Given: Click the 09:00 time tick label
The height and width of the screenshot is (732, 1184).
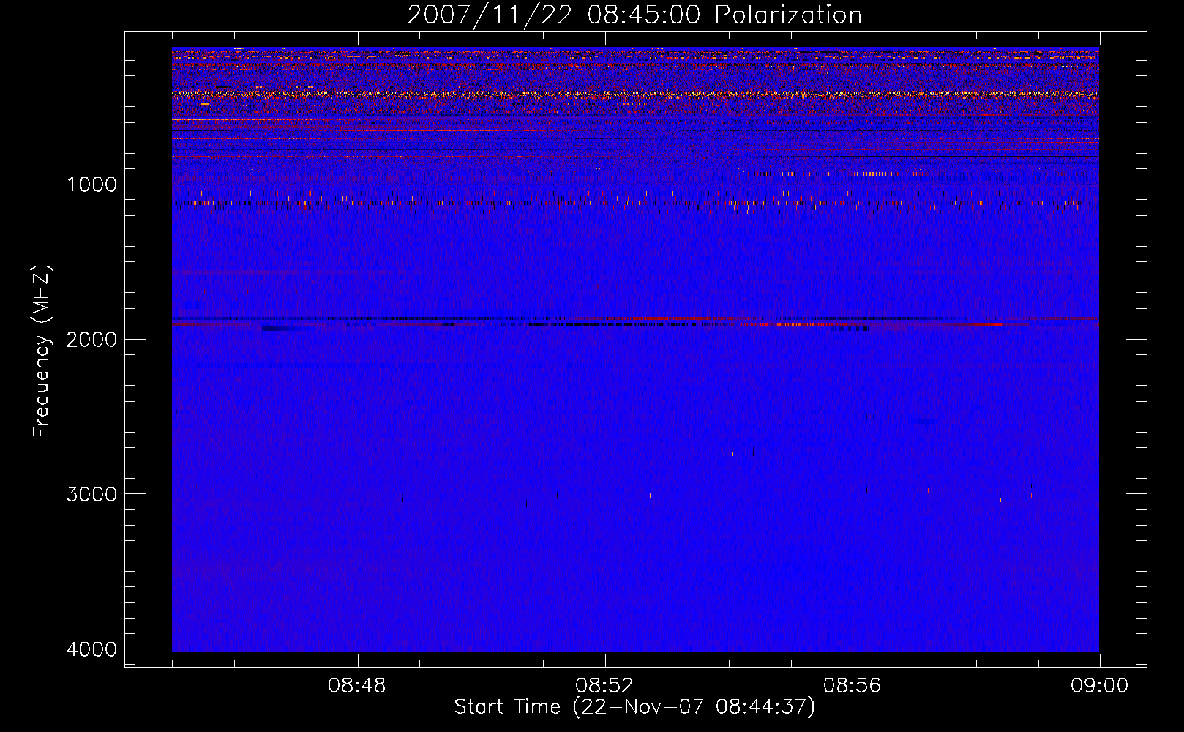Looking at the screenshot, I should [x=1099, y=686].
